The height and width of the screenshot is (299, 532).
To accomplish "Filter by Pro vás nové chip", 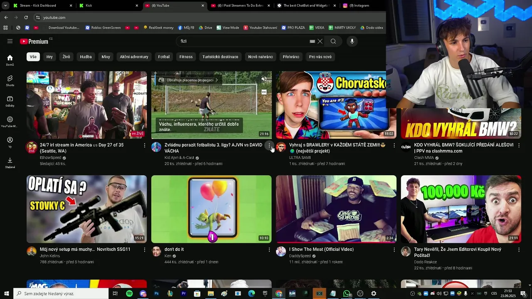I will pos(320,57).
